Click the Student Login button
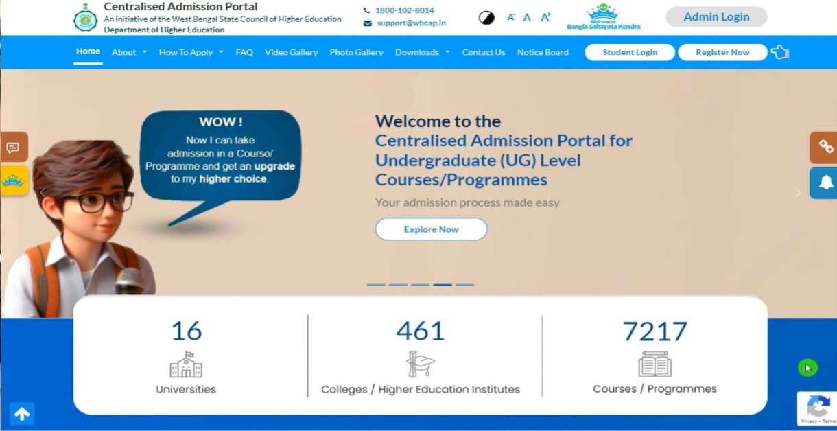This screenshot has width=837, height=431. click(x=629, y=52)
